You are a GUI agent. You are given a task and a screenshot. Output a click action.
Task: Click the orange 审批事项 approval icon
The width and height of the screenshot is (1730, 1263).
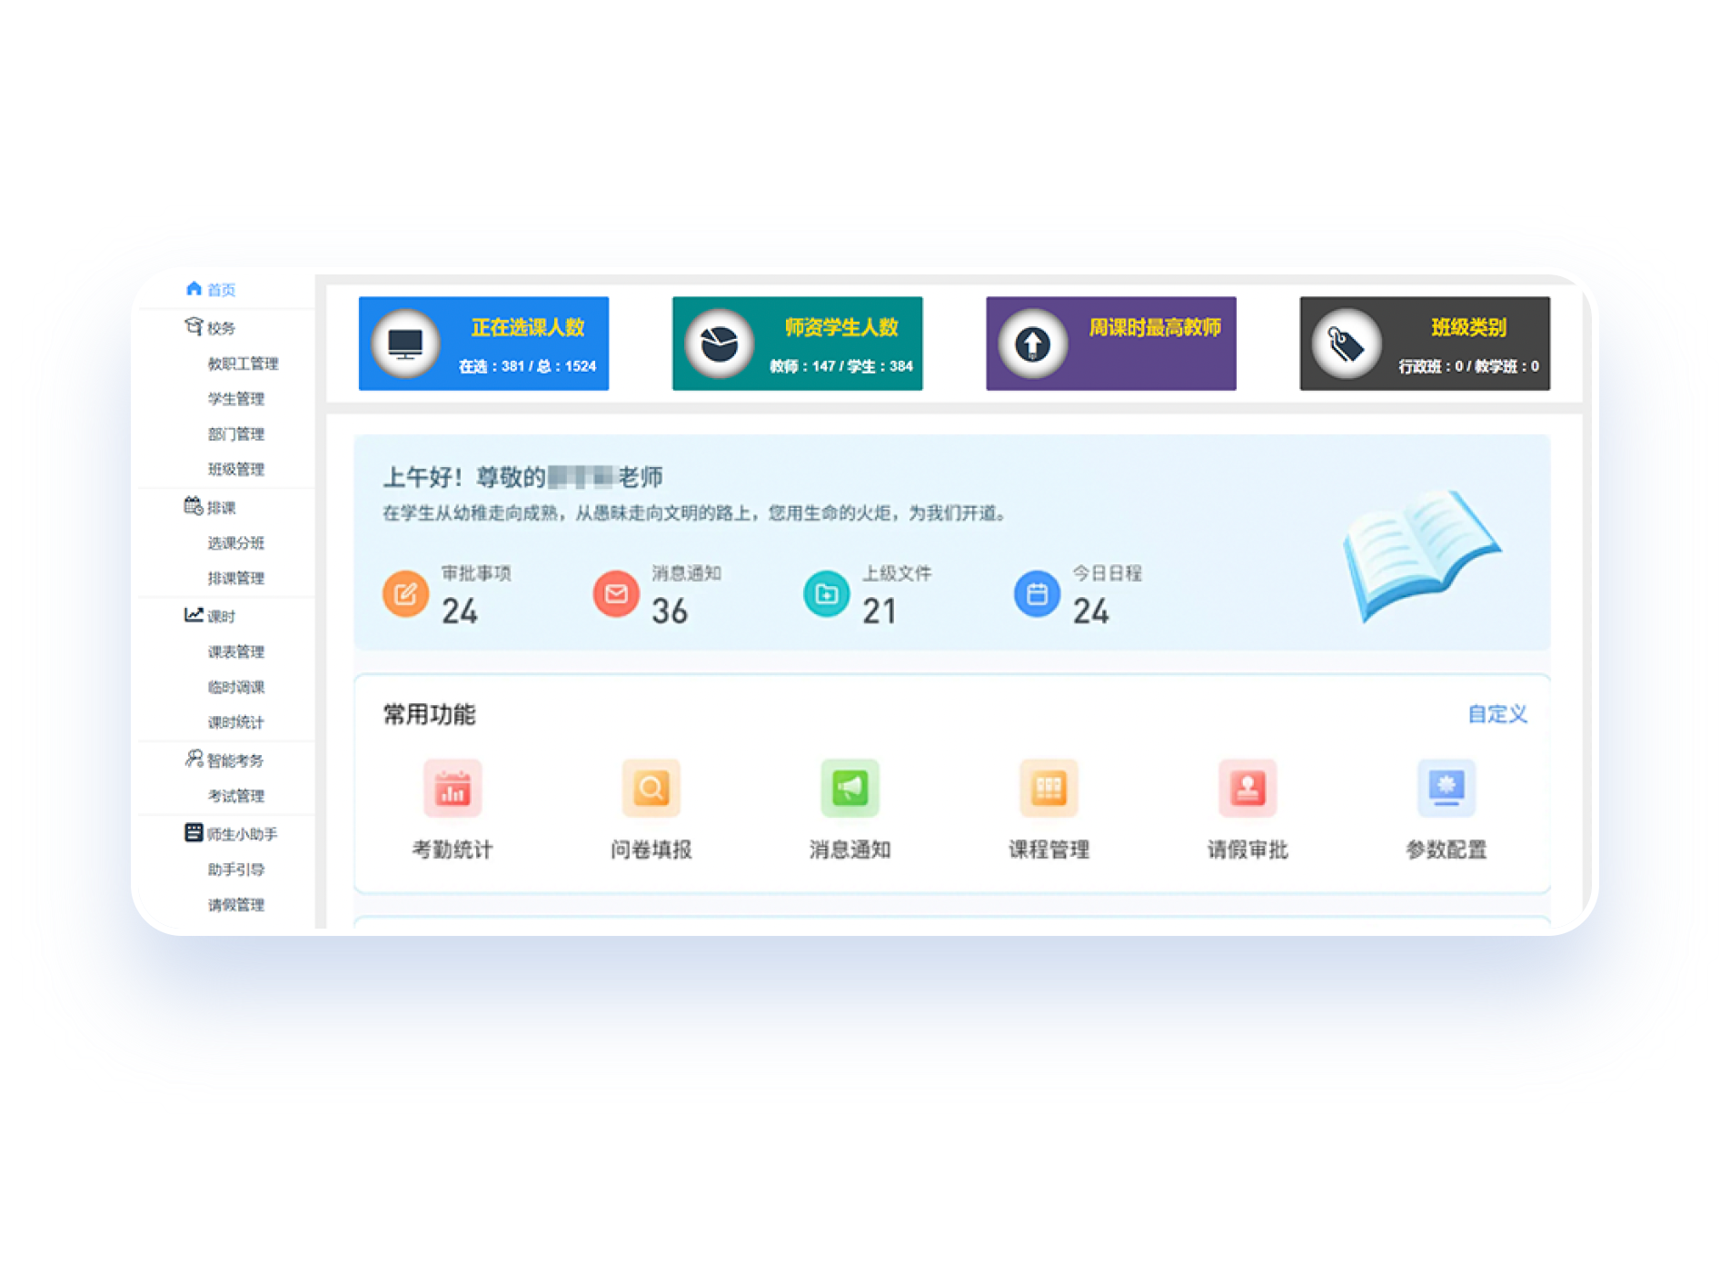point(405,594)
